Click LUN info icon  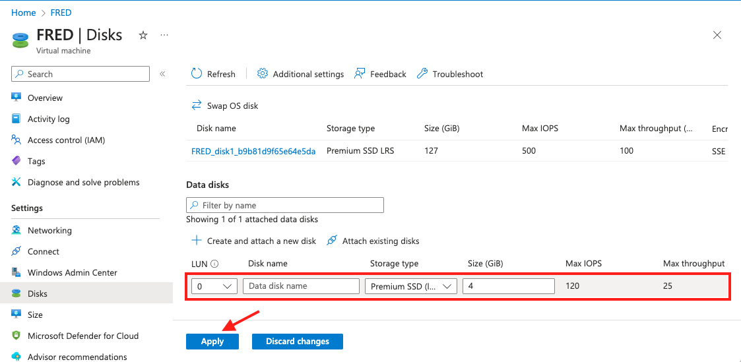(x=214, y=264)
